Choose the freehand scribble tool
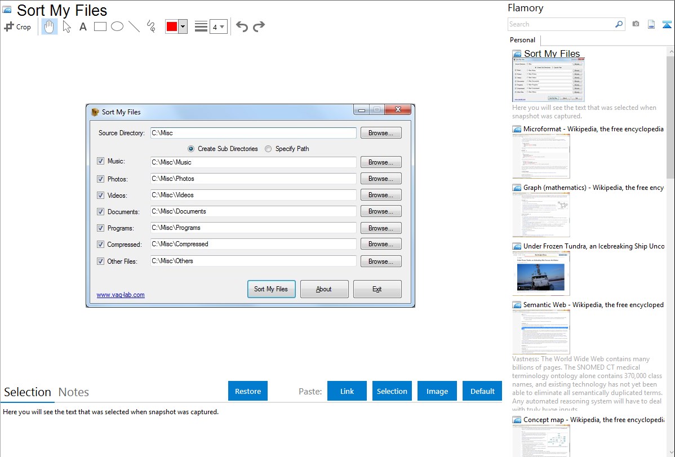 tap(151, 26)
